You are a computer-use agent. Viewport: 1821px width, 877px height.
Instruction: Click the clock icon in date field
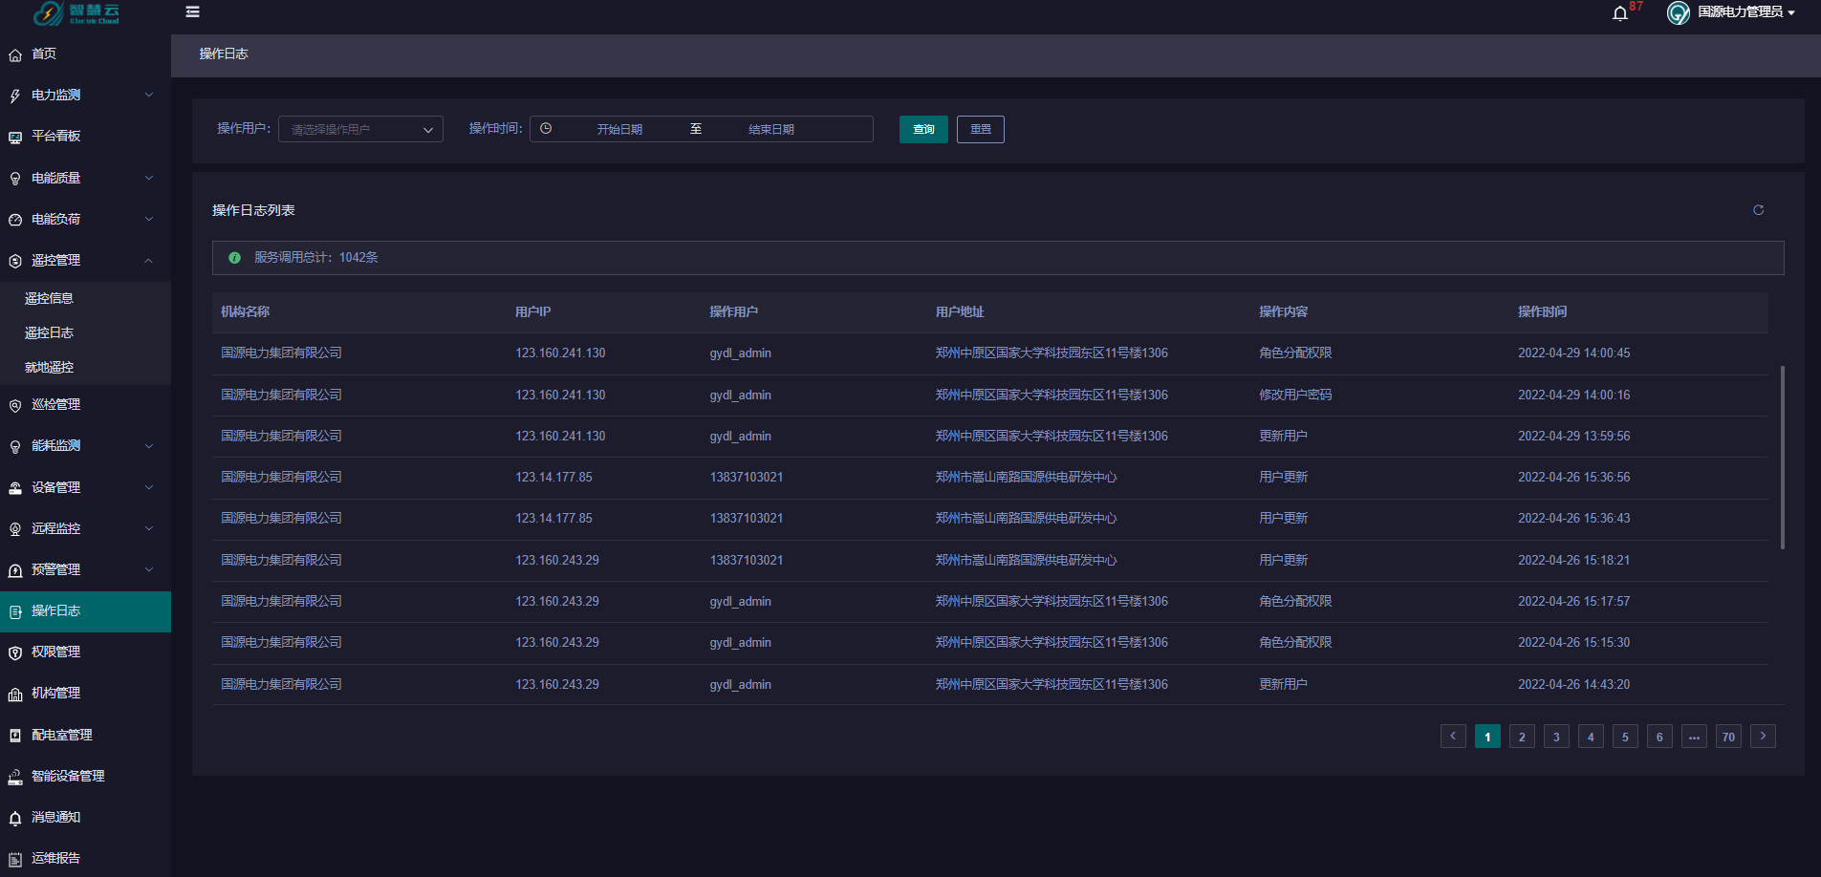pos(546,129)
